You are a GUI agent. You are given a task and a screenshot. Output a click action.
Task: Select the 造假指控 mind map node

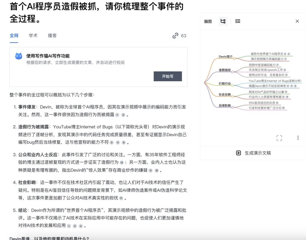coord(225,70)
